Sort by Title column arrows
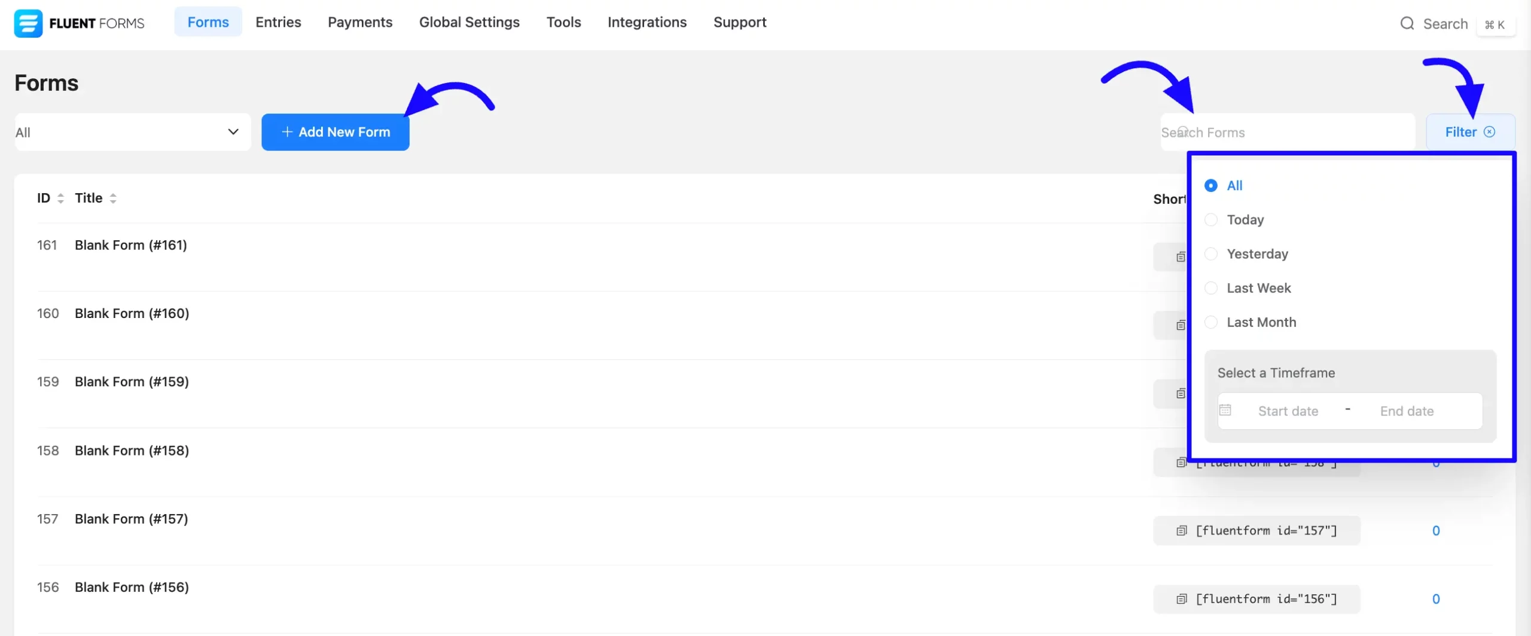The width and height of the screenshot is (1531, 636). click(113, 198)
